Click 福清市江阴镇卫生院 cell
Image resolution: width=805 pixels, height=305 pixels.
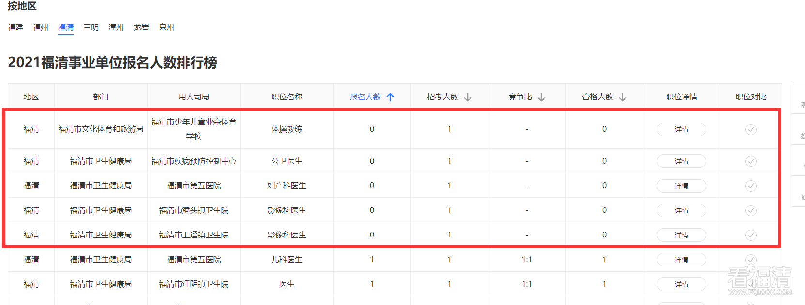point(194,284)
